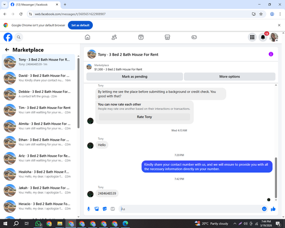The width and height of the screenshot is (285, 228).
Task: Bookmark this page star icon
Action: pos(261,14)
